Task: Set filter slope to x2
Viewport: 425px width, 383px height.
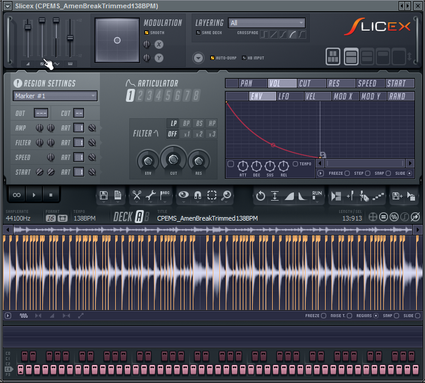Action: tap(199, 134)
